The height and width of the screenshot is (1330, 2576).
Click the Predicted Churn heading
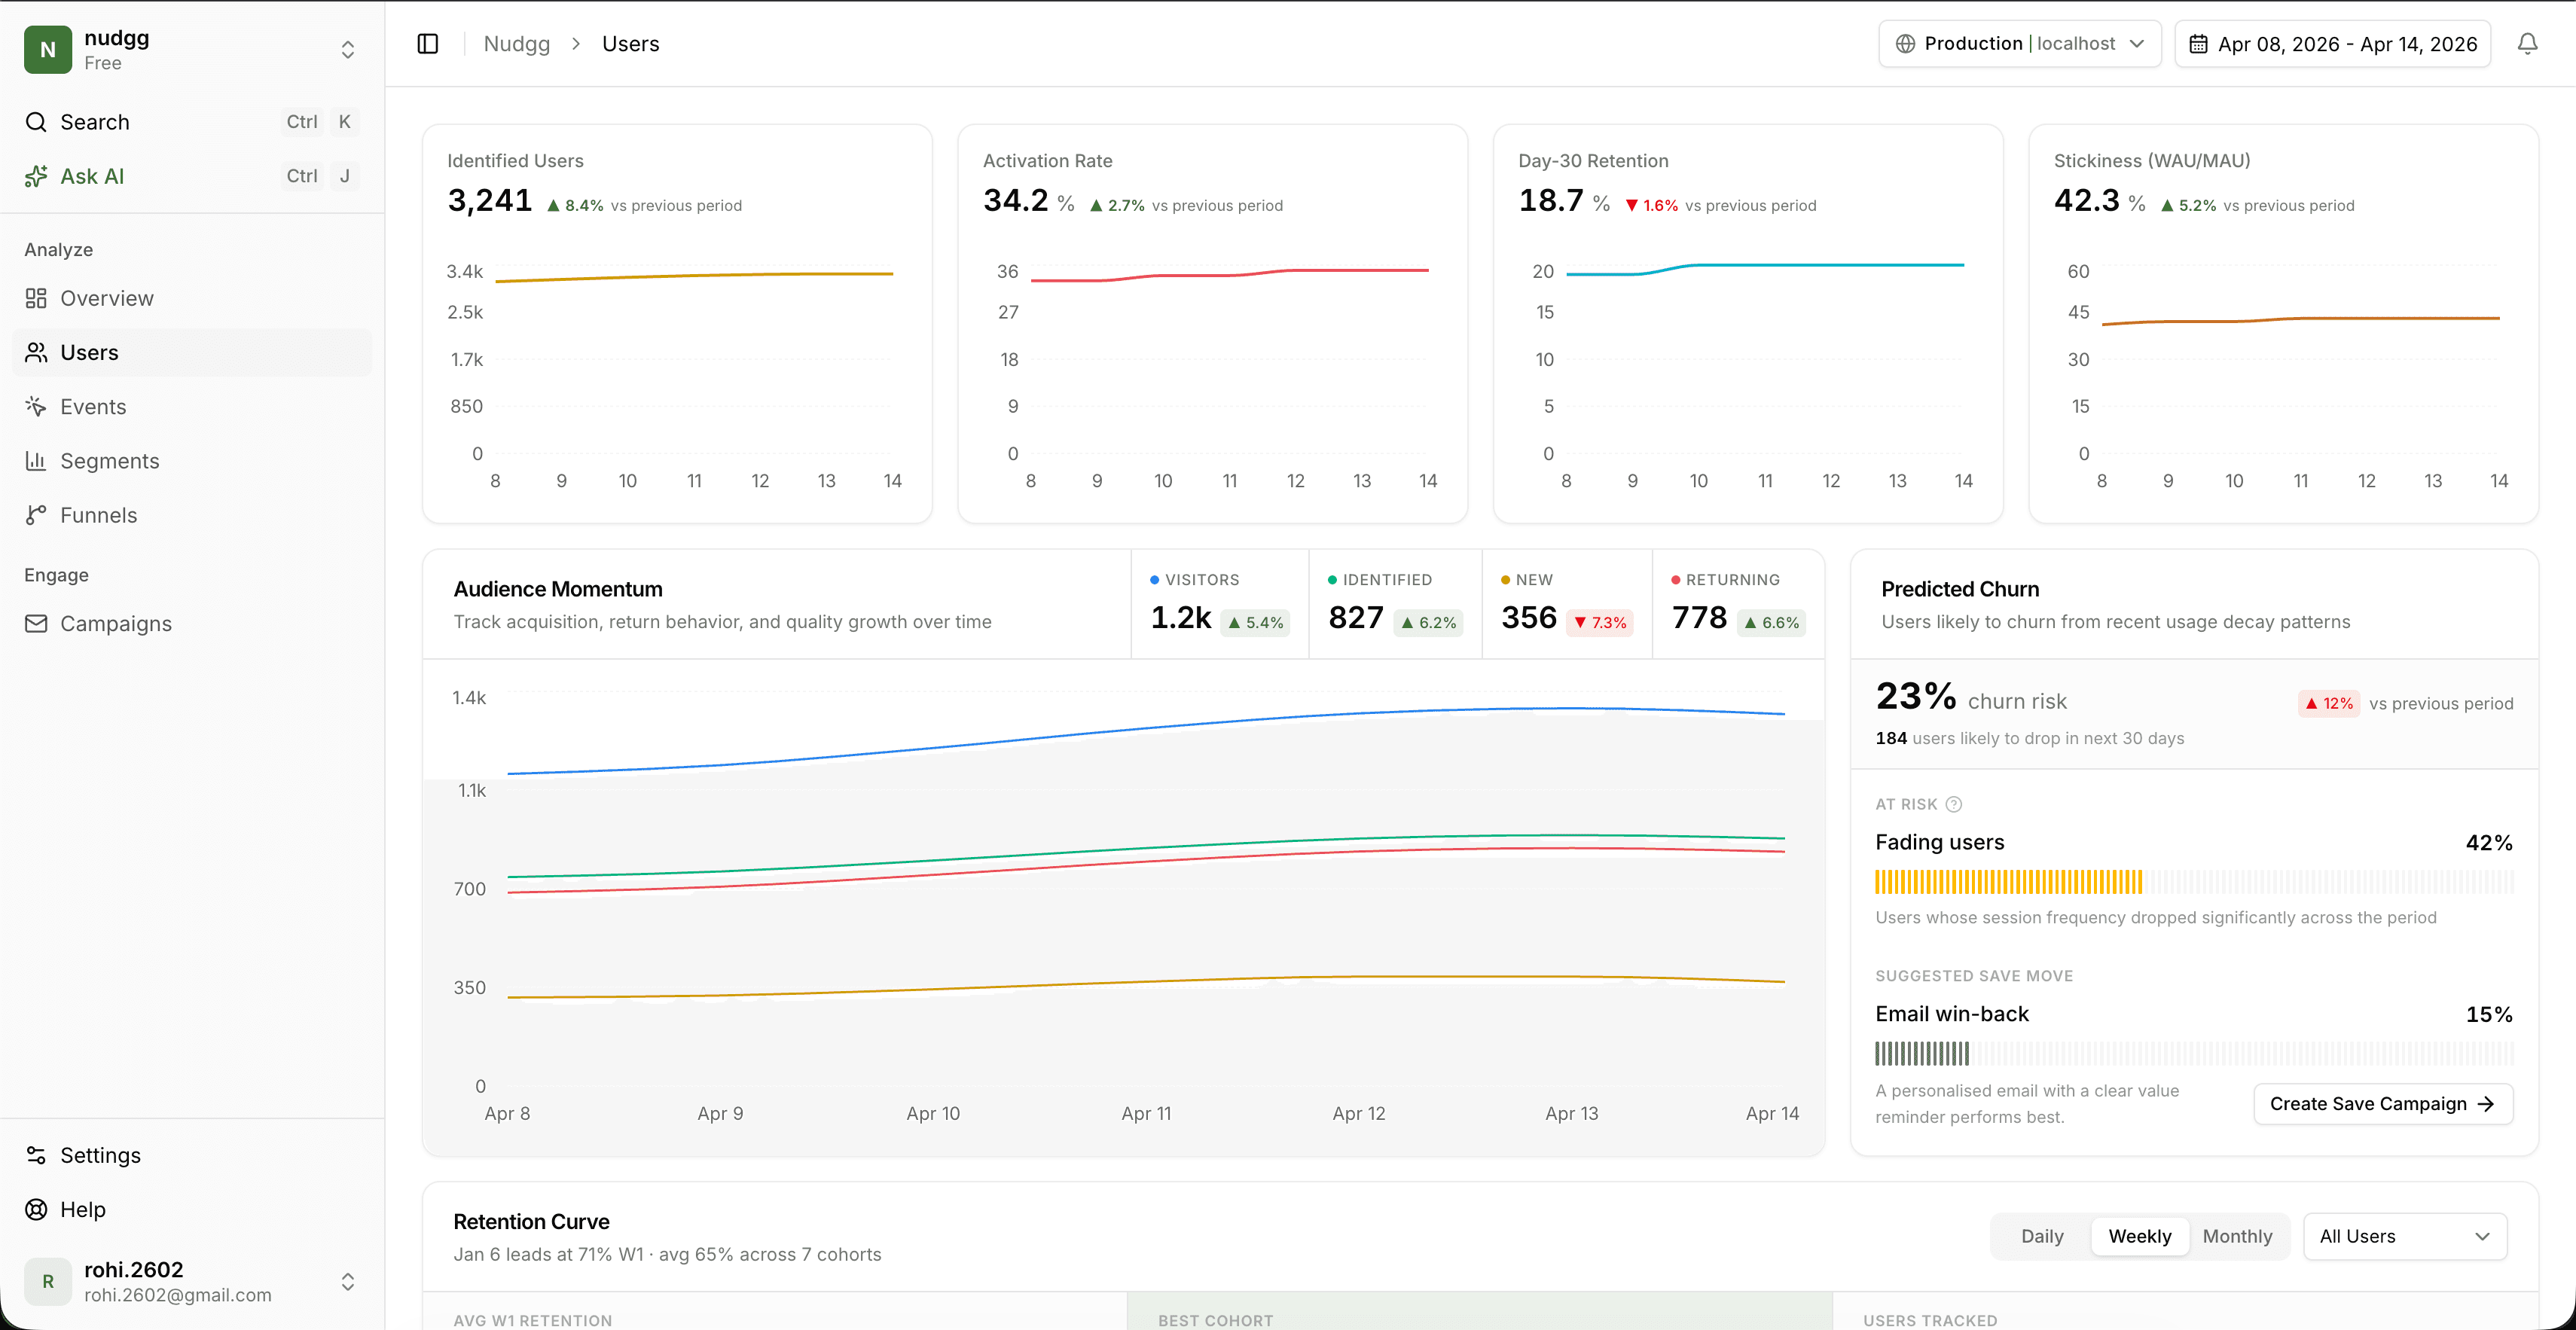pyautogui.click(x=1960, y=589)
